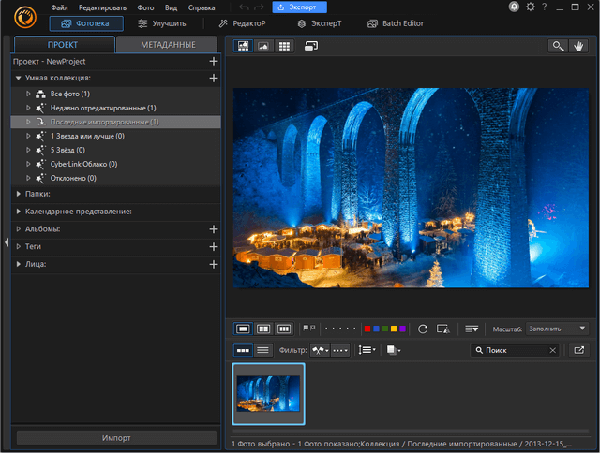Image resolution: width=600 pixels, height=453 pixels.
Task: Toggle compare two images layout
Action: [x=263, y=329]
